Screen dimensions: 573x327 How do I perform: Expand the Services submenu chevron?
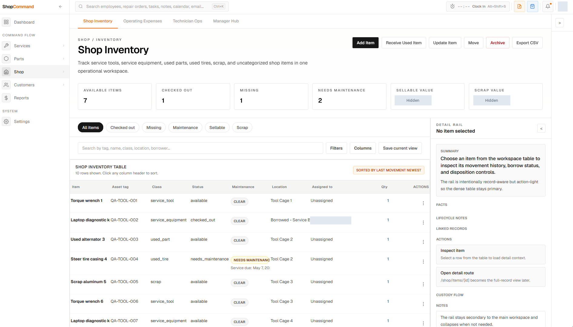[x=63, y=46]
